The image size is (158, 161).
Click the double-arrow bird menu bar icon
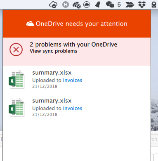tap(130, 5)
